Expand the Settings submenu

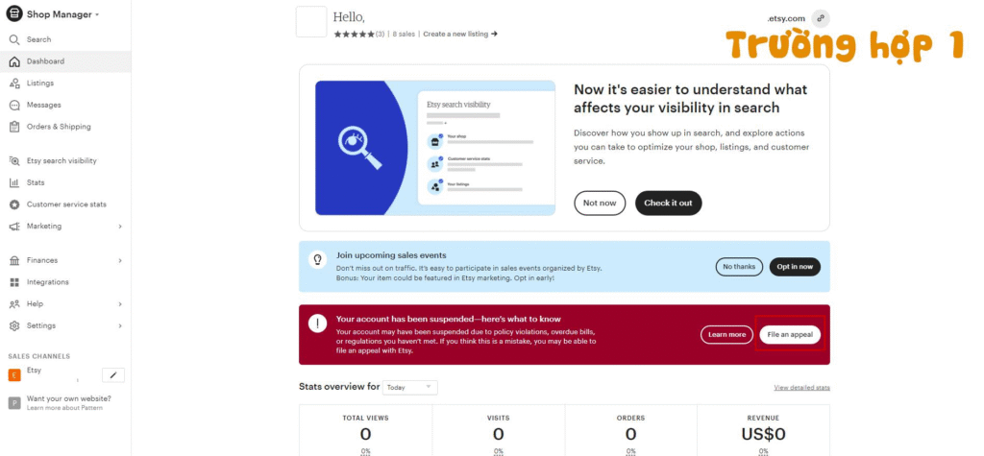[x=120, y=325]
